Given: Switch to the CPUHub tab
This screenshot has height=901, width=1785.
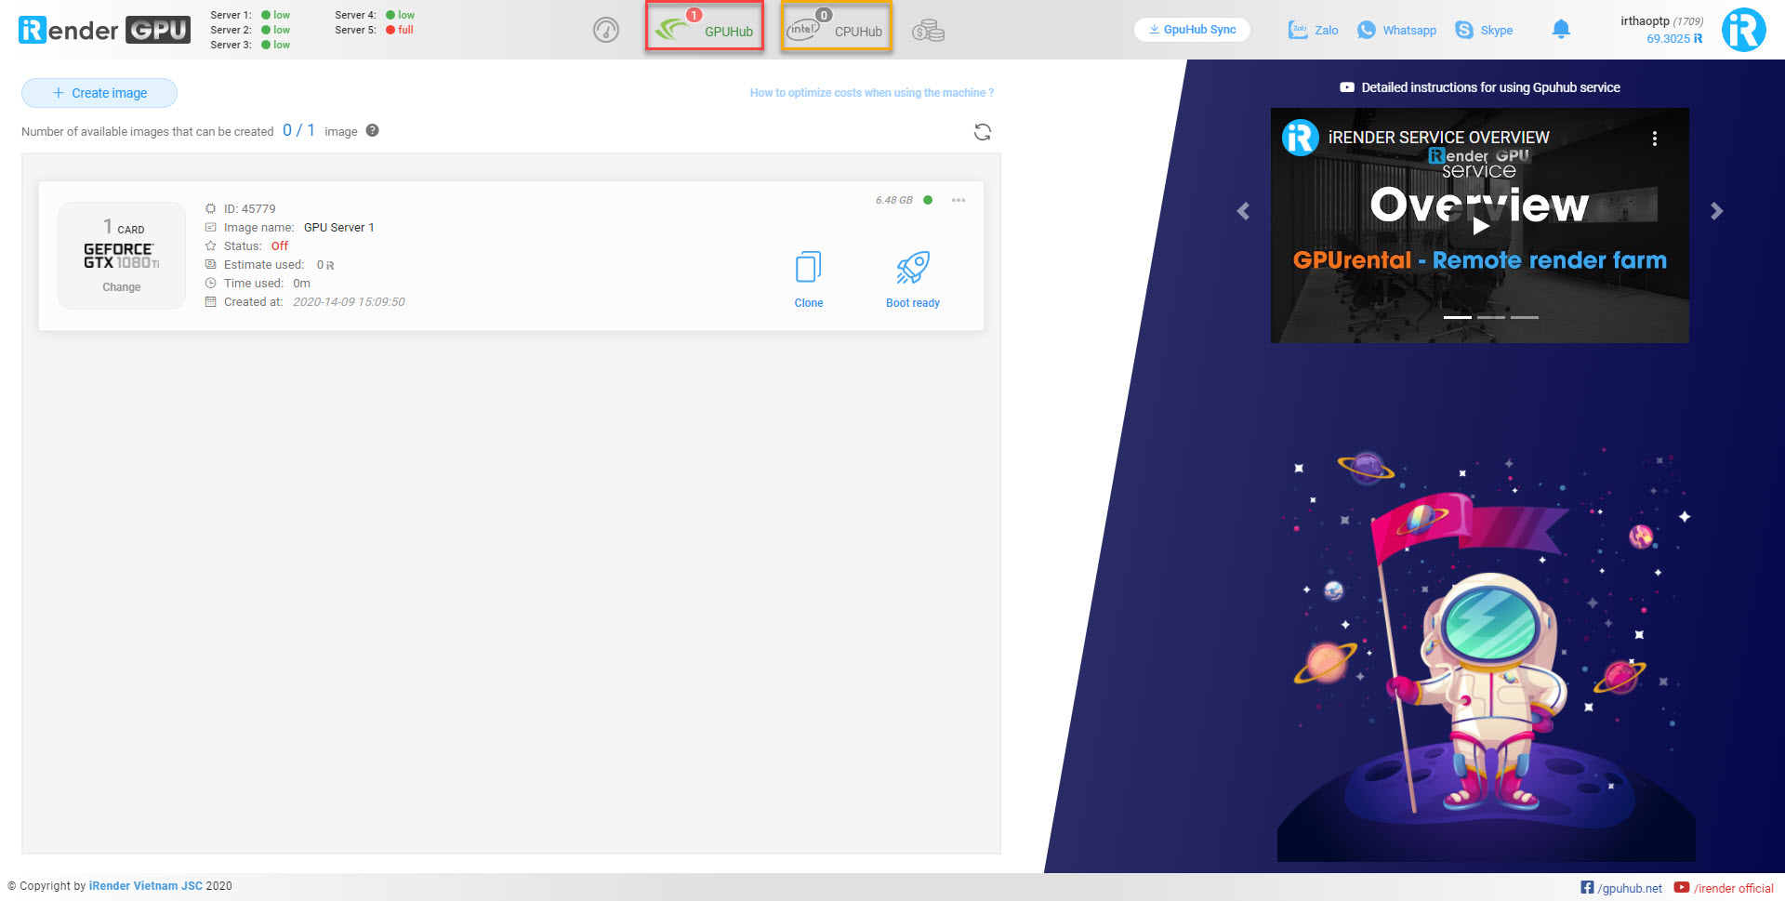Looking at the screenshot, I should [836, 27].
